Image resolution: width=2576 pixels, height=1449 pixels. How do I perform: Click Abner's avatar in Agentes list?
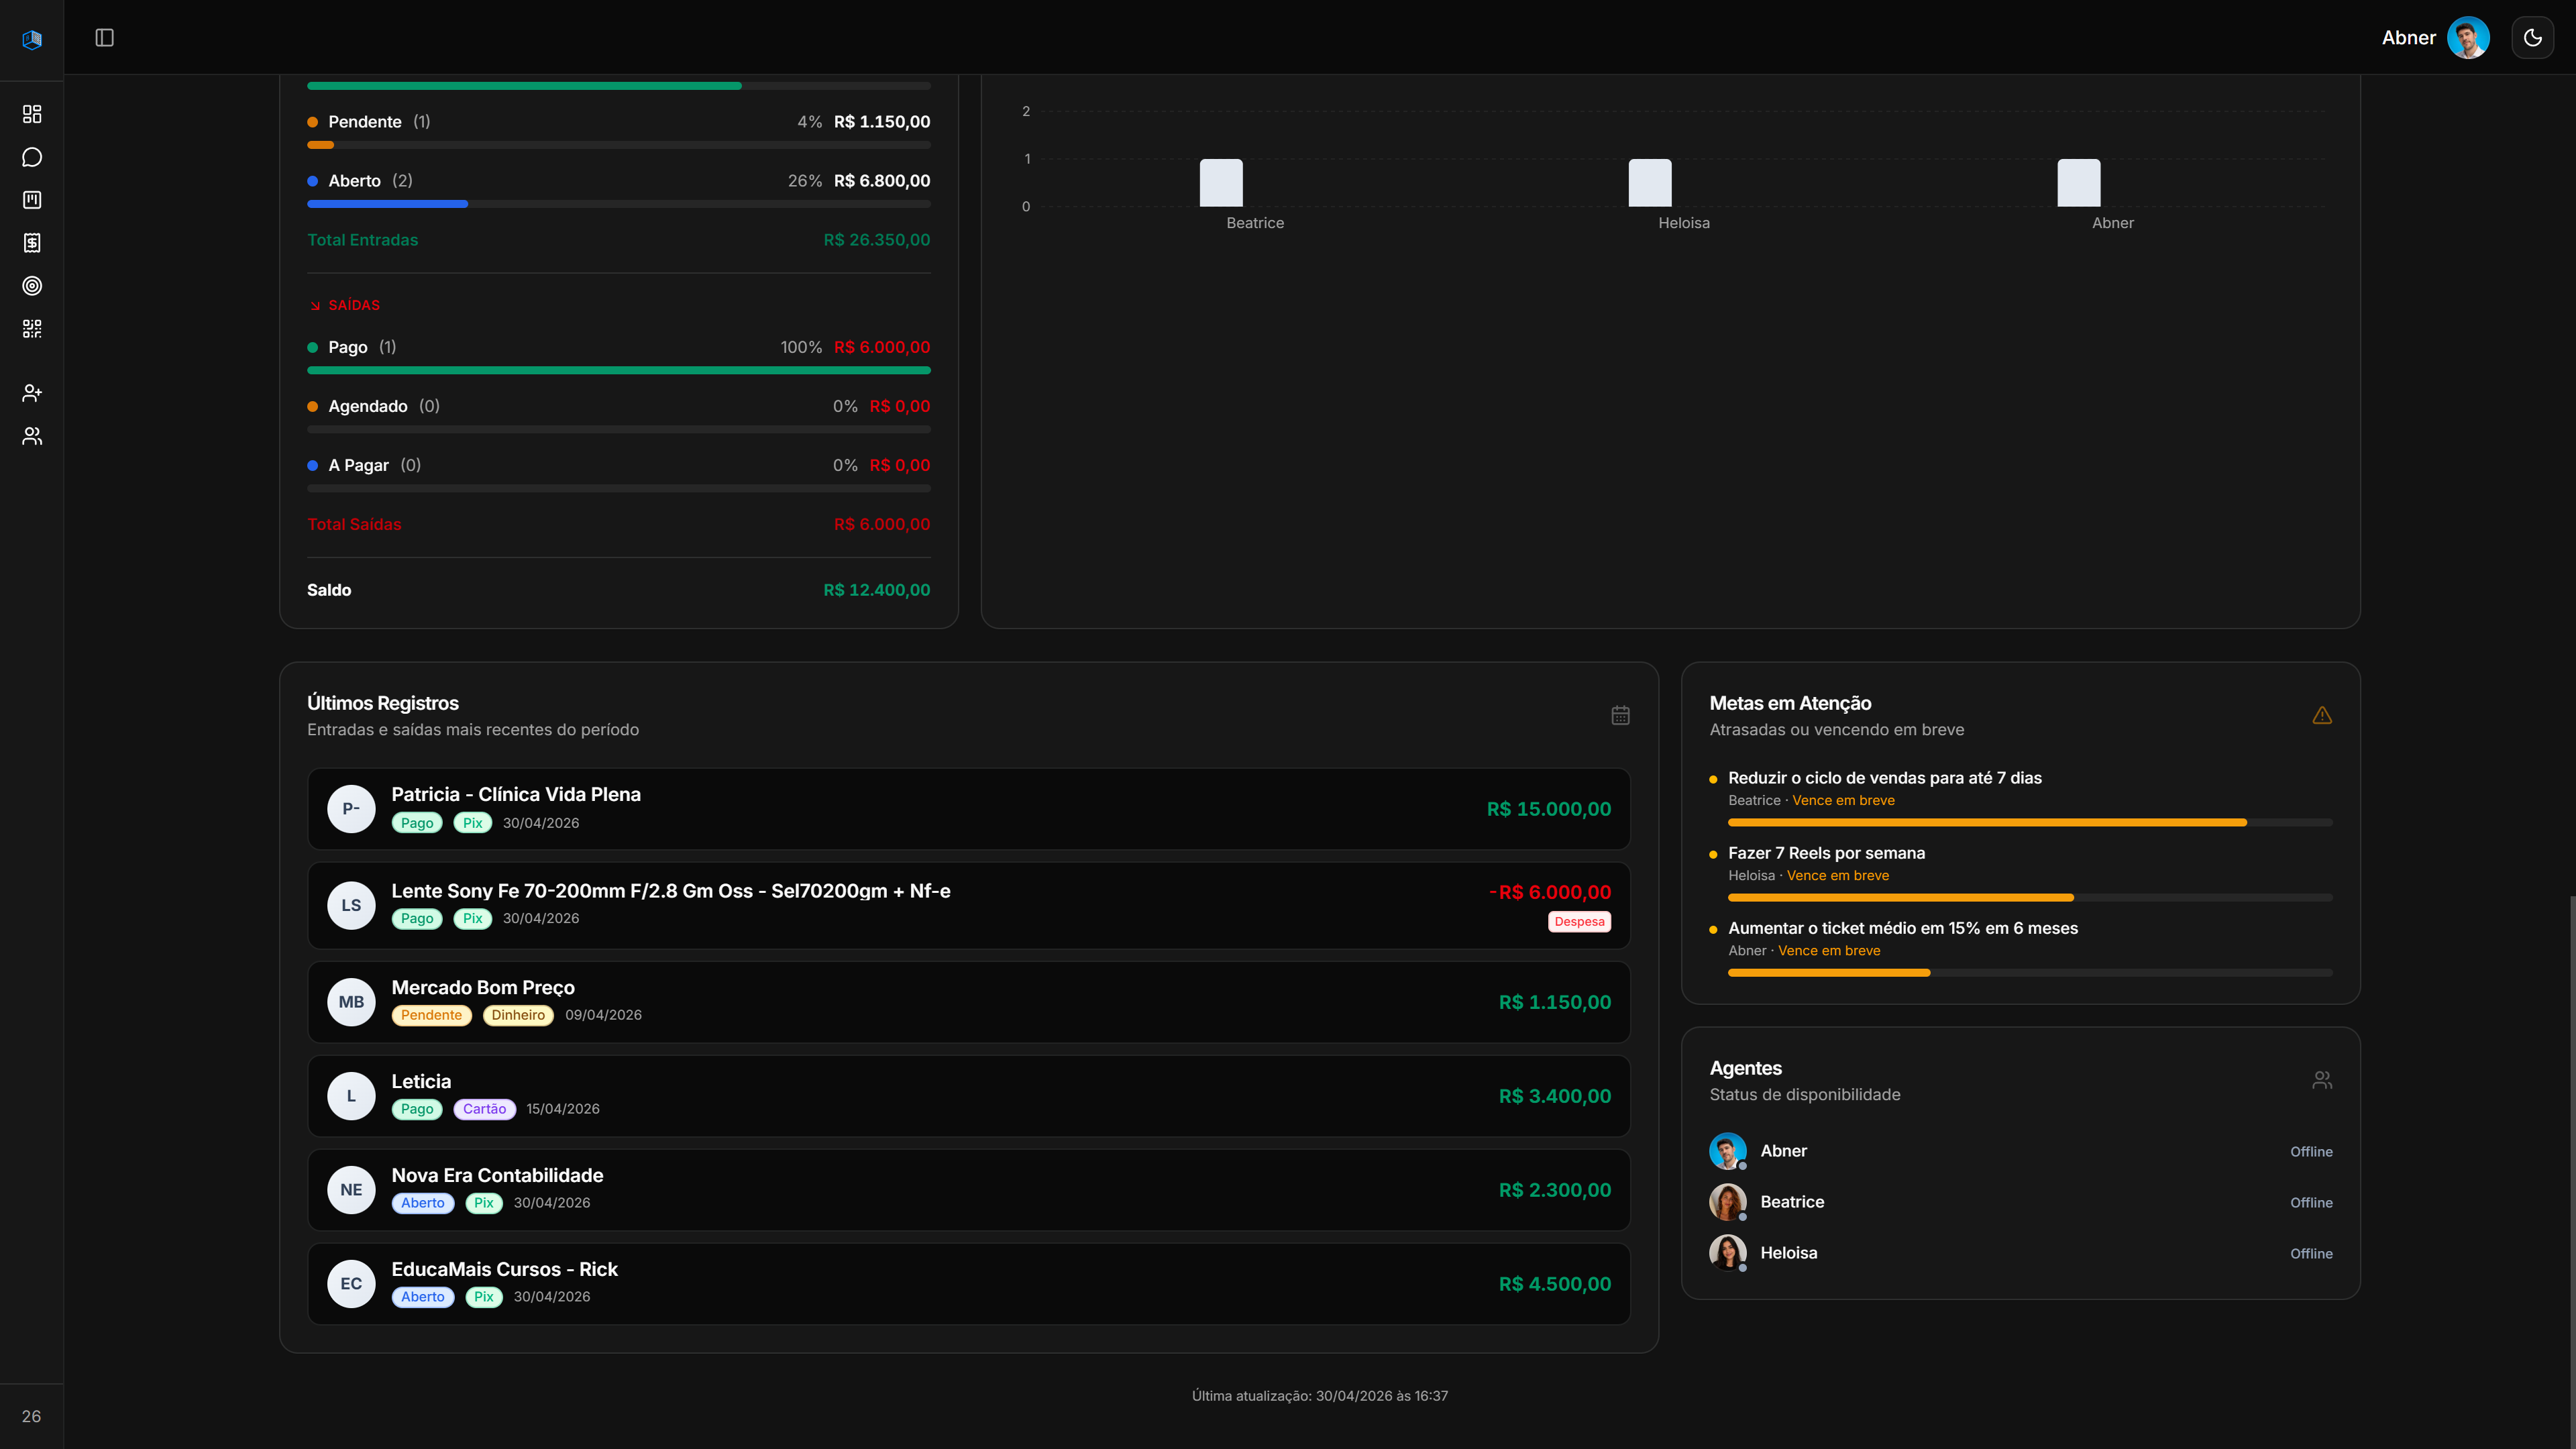point(1728,1151)
